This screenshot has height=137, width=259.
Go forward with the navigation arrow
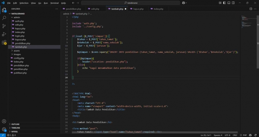click(x=78, y=3)
